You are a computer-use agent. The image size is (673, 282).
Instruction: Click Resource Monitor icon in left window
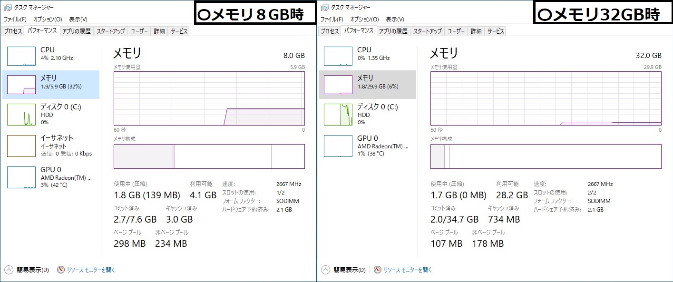coord(61,270)
